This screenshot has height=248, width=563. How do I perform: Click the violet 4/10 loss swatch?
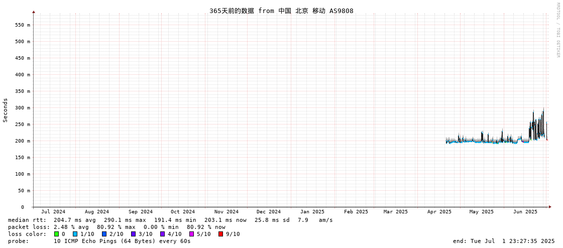(162, 234)
